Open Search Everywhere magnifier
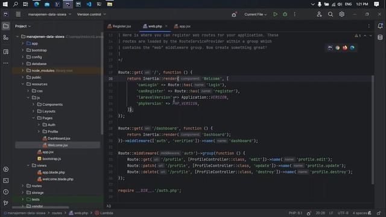Image resolution: width=386 pixels, height=217 pixels. [x=331, y=14]
